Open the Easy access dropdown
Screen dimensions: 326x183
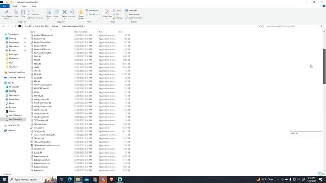point(93,14)
